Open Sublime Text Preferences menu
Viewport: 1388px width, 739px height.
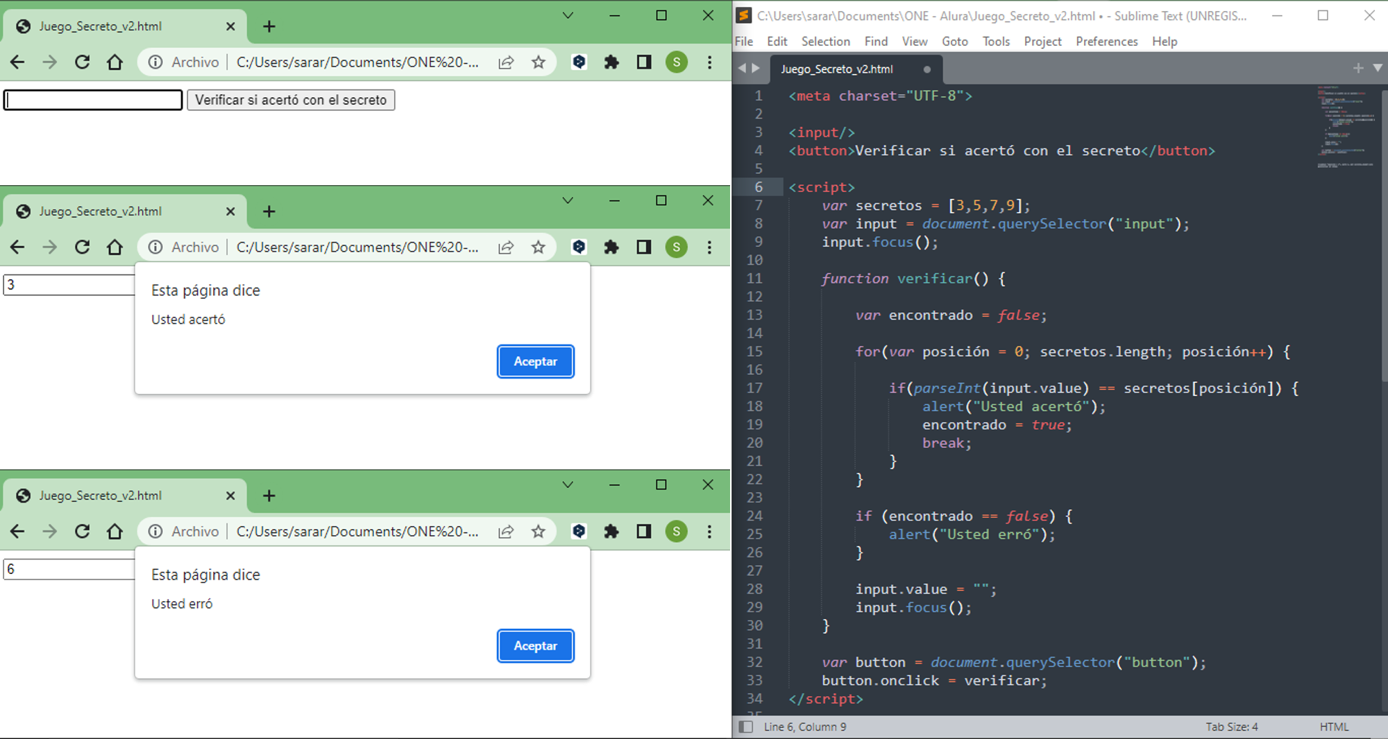coord(1106,42)
